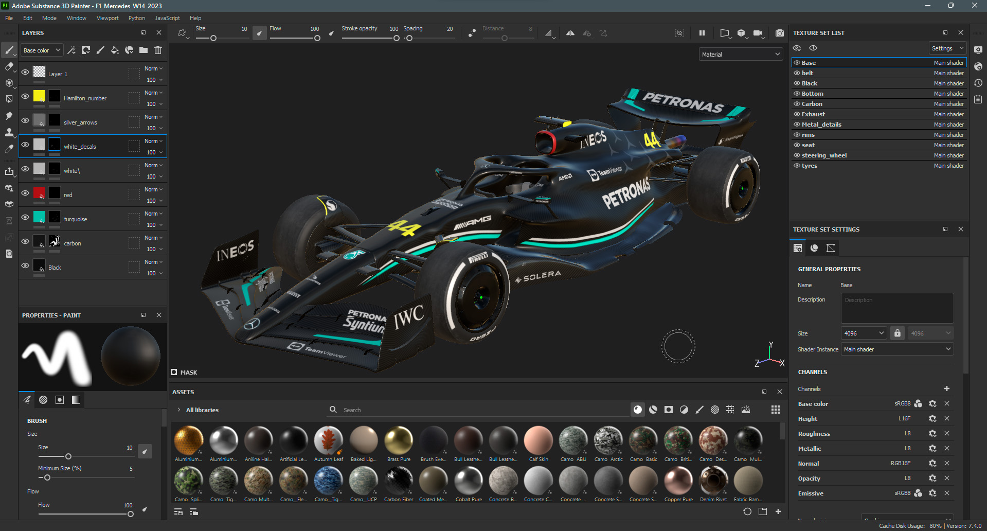
Task: Switch assets to grid view options
Action: (x=776, y=410)
